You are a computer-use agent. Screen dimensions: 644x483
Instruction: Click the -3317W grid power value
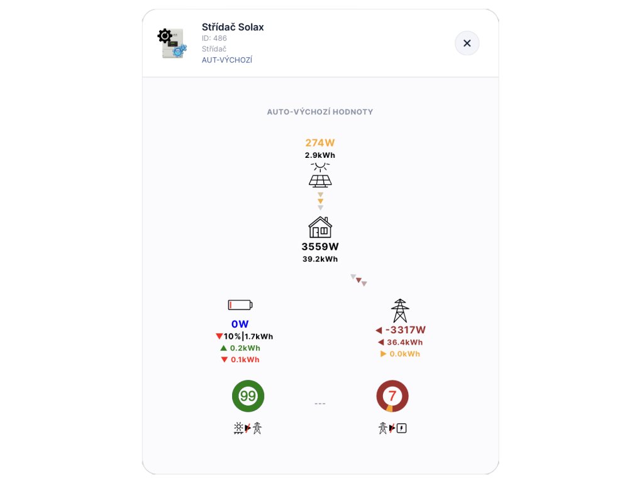pos(405,330)
